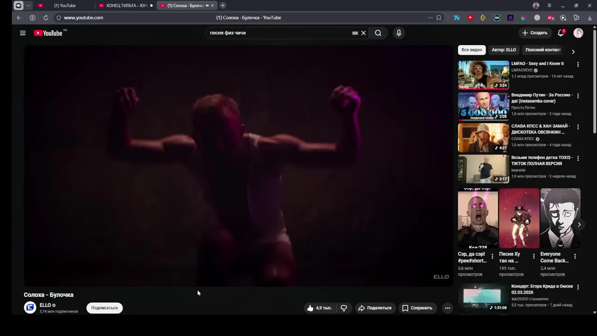The image size is (597, 336).
Task: Open options for Концерт Егора Крида video
Action: pos(578,287)
